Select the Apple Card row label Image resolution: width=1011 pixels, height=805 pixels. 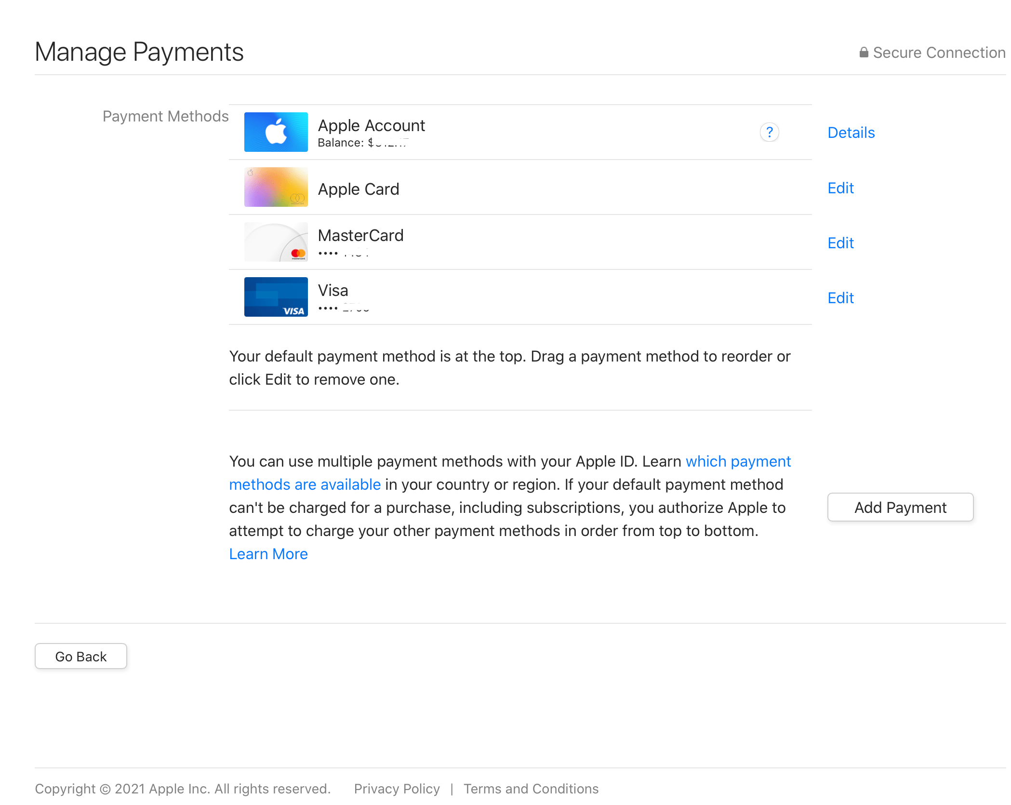[x=358, y=189]
